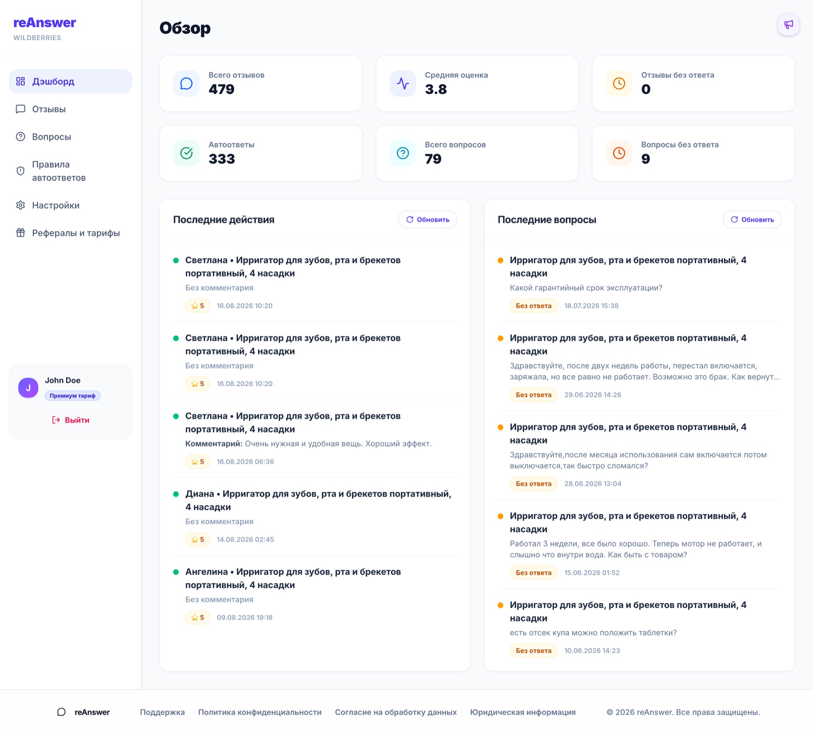This screenshot has width=813, height=734.
Task: Open Светлана review dated 16.08.2026 06:36
Action: (x=315, y=439)
